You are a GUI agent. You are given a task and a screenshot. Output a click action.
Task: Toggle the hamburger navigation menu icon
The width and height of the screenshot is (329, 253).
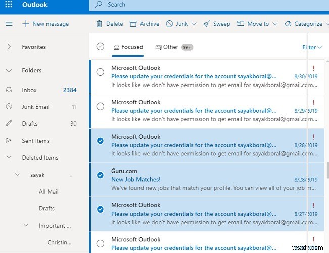9,24
